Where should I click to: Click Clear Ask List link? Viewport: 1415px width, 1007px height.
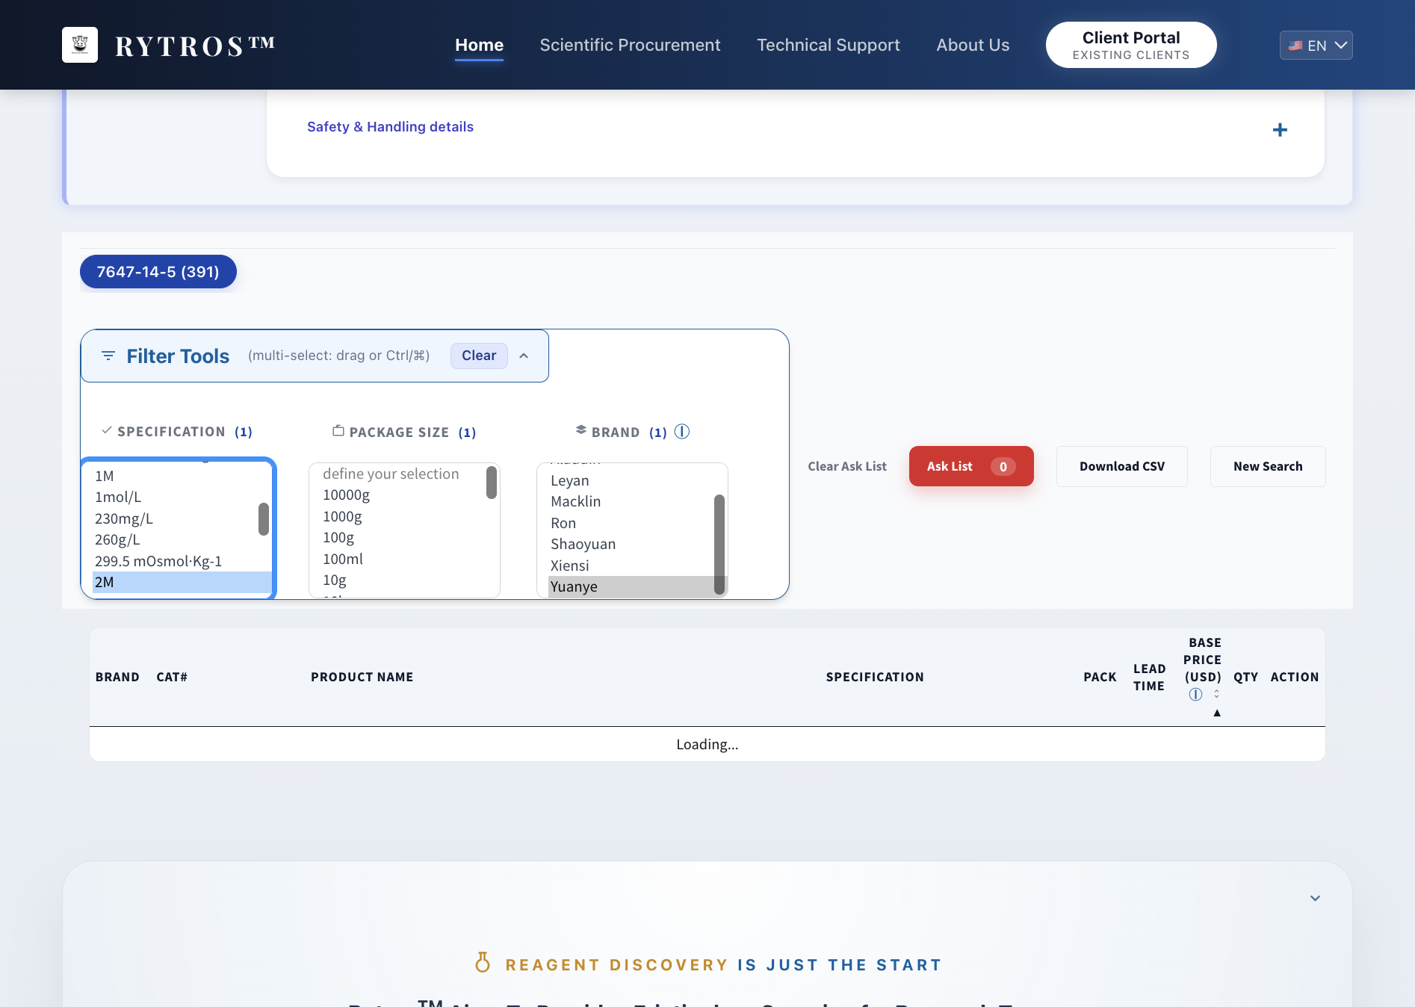coord(847,466)
